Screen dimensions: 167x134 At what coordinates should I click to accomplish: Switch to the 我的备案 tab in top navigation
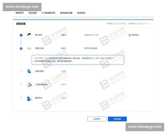pyautogui.click(x=33, y=13)
